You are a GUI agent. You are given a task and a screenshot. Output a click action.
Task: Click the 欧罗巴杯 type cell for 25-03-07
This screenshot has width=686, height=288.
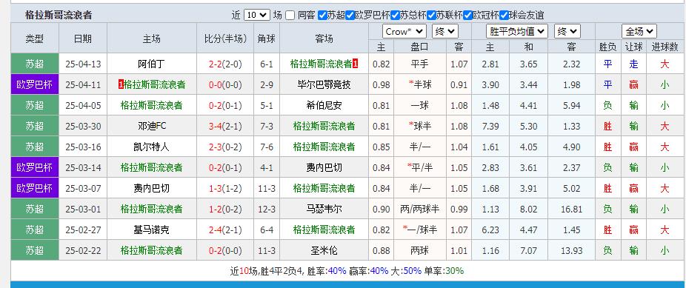coord(35,188)
